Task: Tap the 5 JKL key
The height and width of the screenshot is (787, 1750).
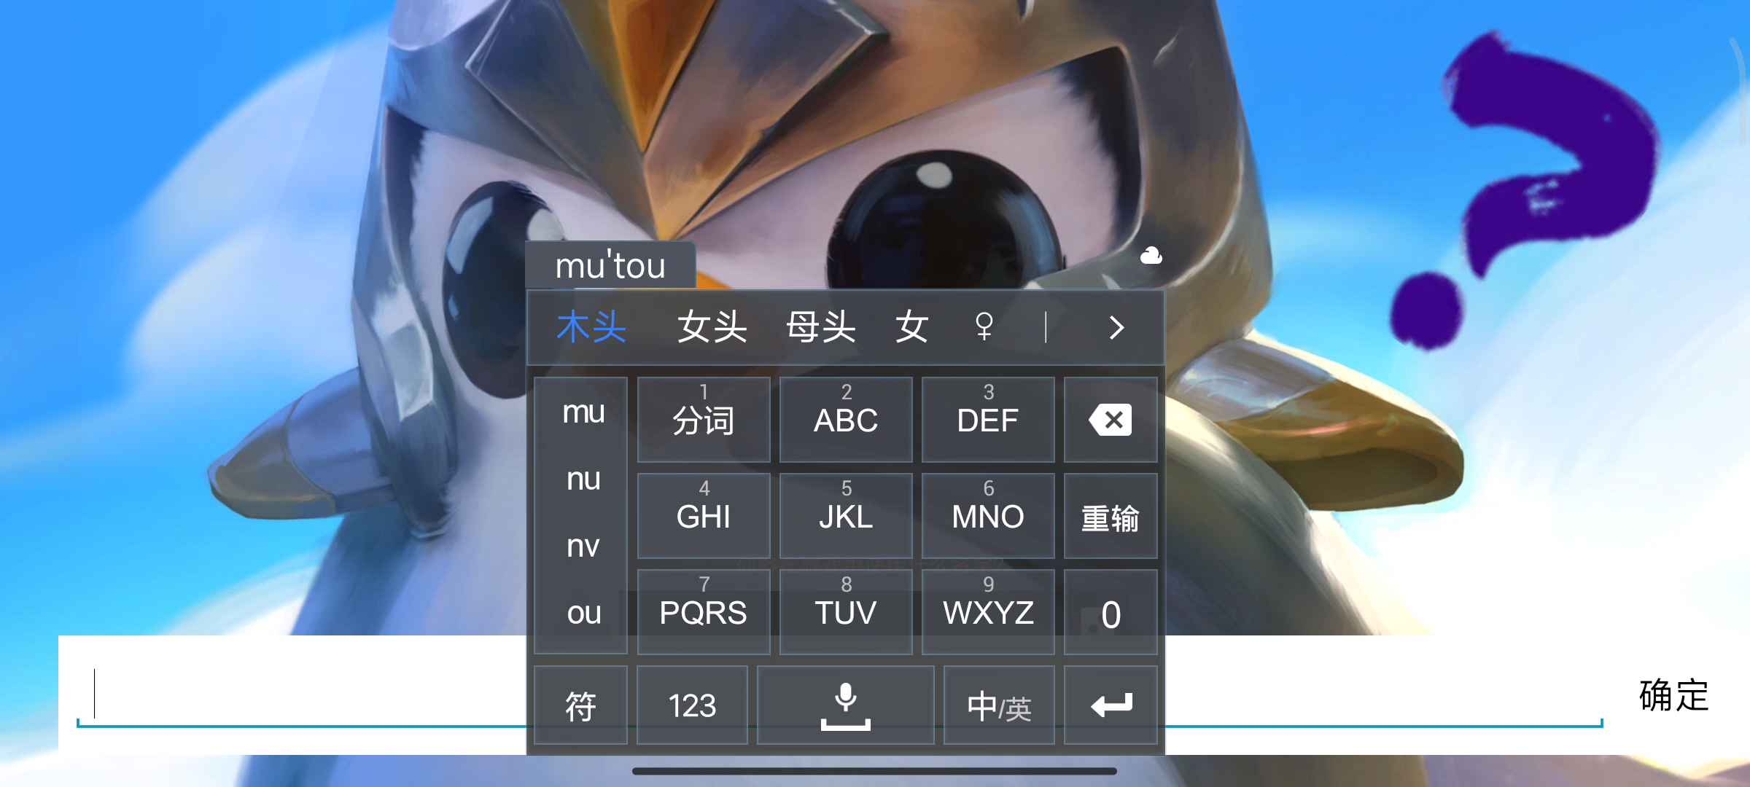Action: tap(846, 516)
